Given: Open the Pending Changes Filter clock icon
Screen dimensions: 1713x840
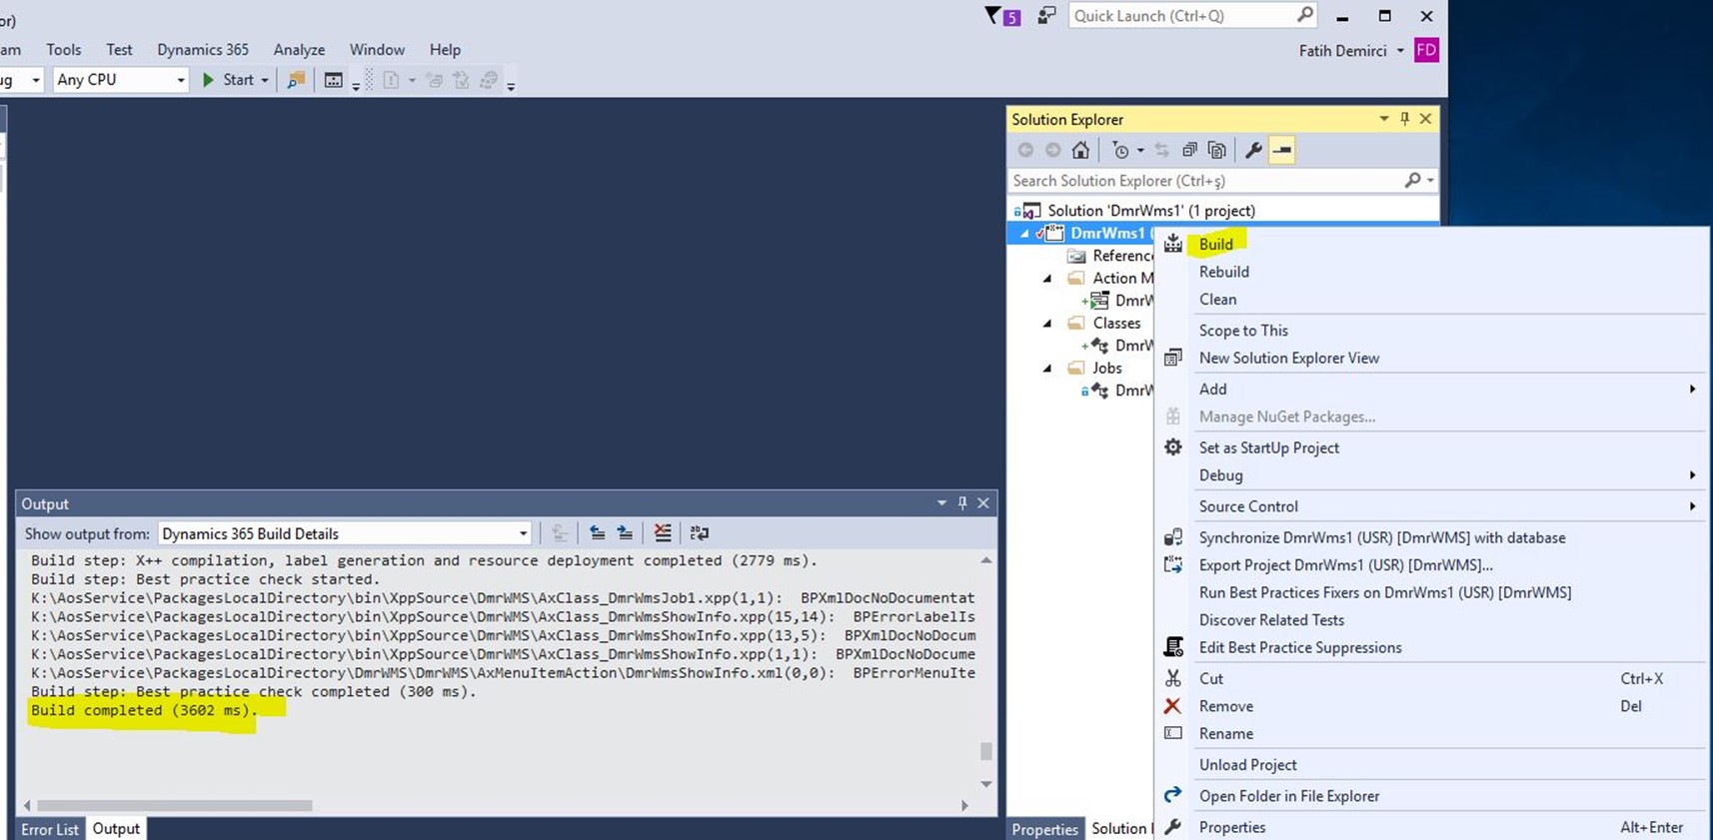Looking at the screenshot, I should (1121, 150).
